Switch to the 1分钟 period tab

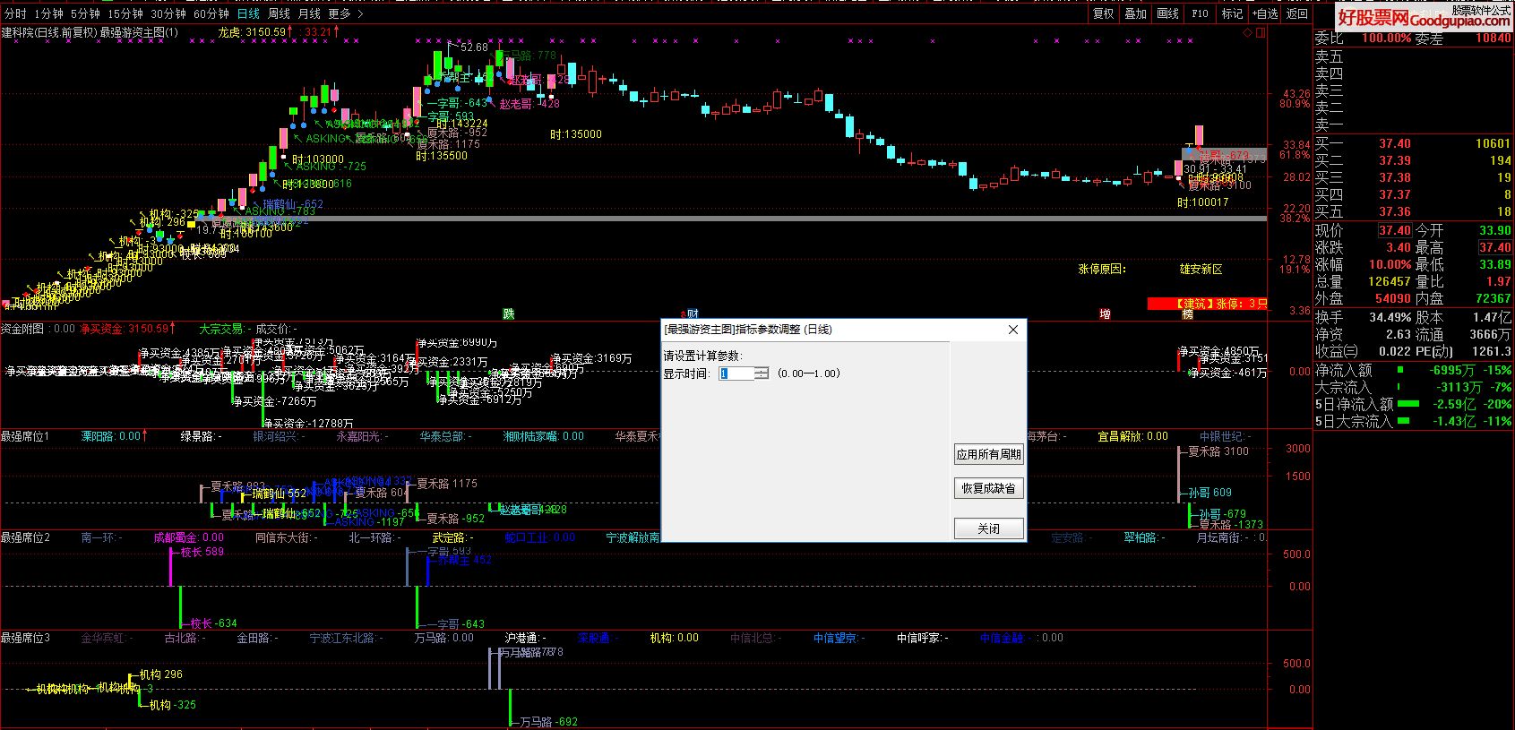(x=48, y=13)
